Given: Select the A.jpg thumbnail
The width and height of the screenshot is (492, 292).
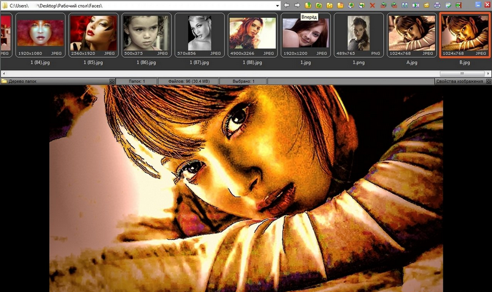Looking at the screenshot, I should pyautogui.click(x=411, y=35).
